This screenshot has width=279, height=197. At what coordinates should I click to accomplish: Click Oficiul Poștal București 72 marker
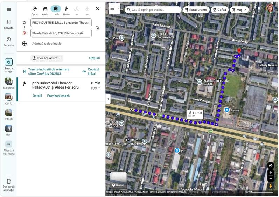tap(153, 36)
